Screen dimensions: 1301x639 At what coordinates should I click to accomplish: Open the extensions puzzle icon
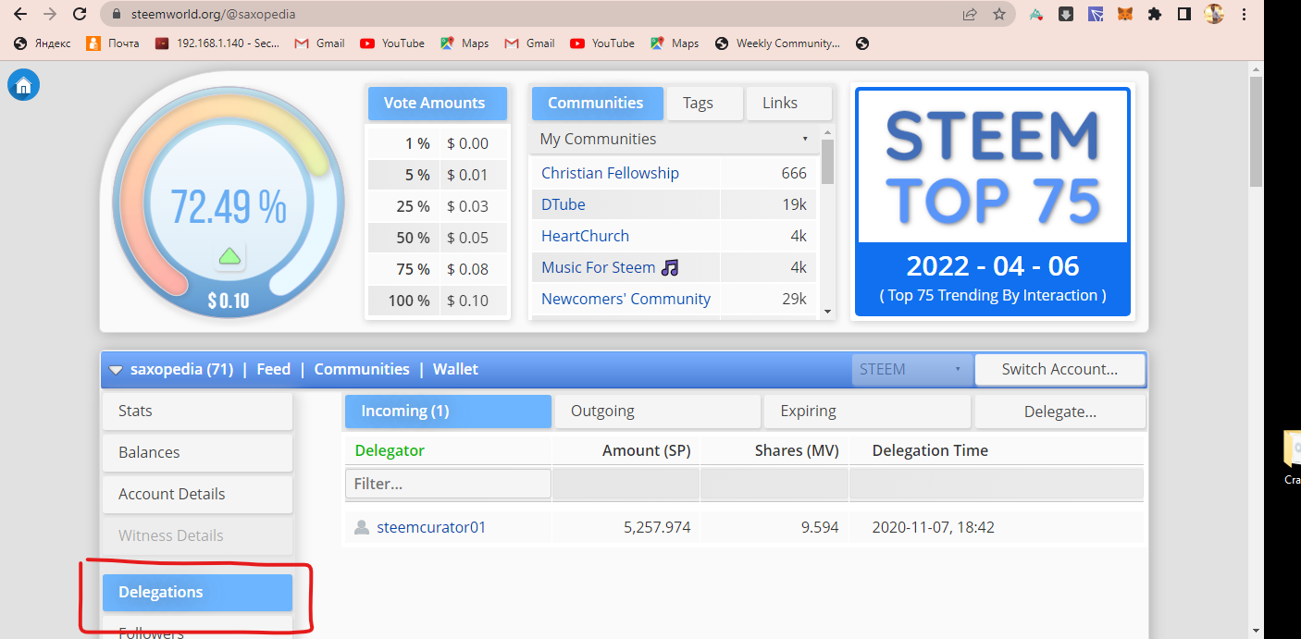1154,15
